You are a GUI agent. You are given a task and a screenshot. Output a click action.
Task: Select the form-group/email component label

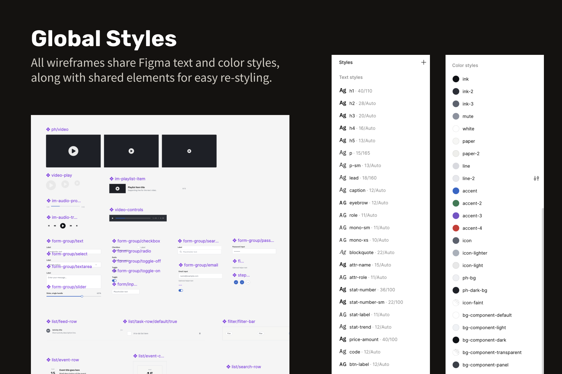199,265
